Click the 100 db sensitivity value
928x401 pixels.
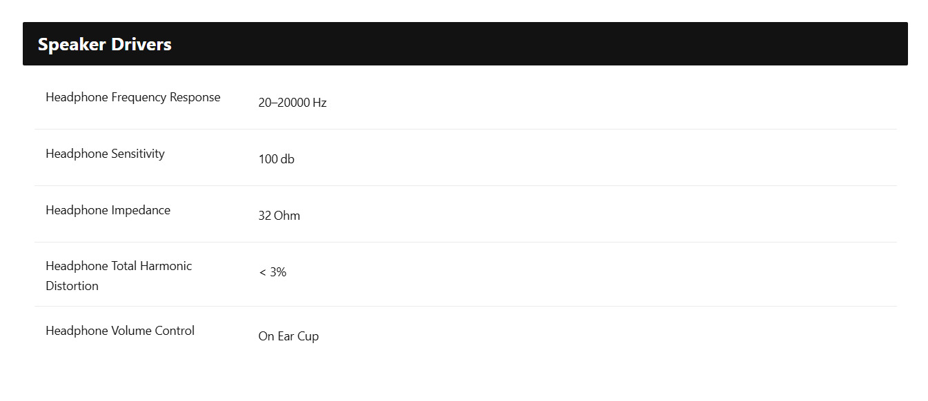277,159
